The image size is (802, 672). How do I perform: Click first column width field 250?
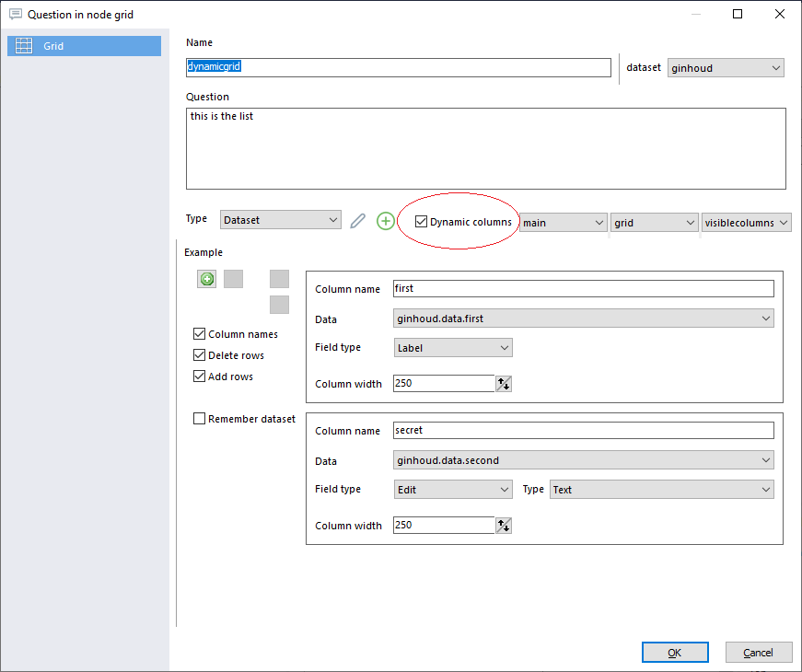coord(444,384)
